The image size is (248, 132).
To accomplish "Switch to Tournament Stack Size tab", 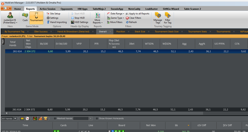I will click(167, 31).
